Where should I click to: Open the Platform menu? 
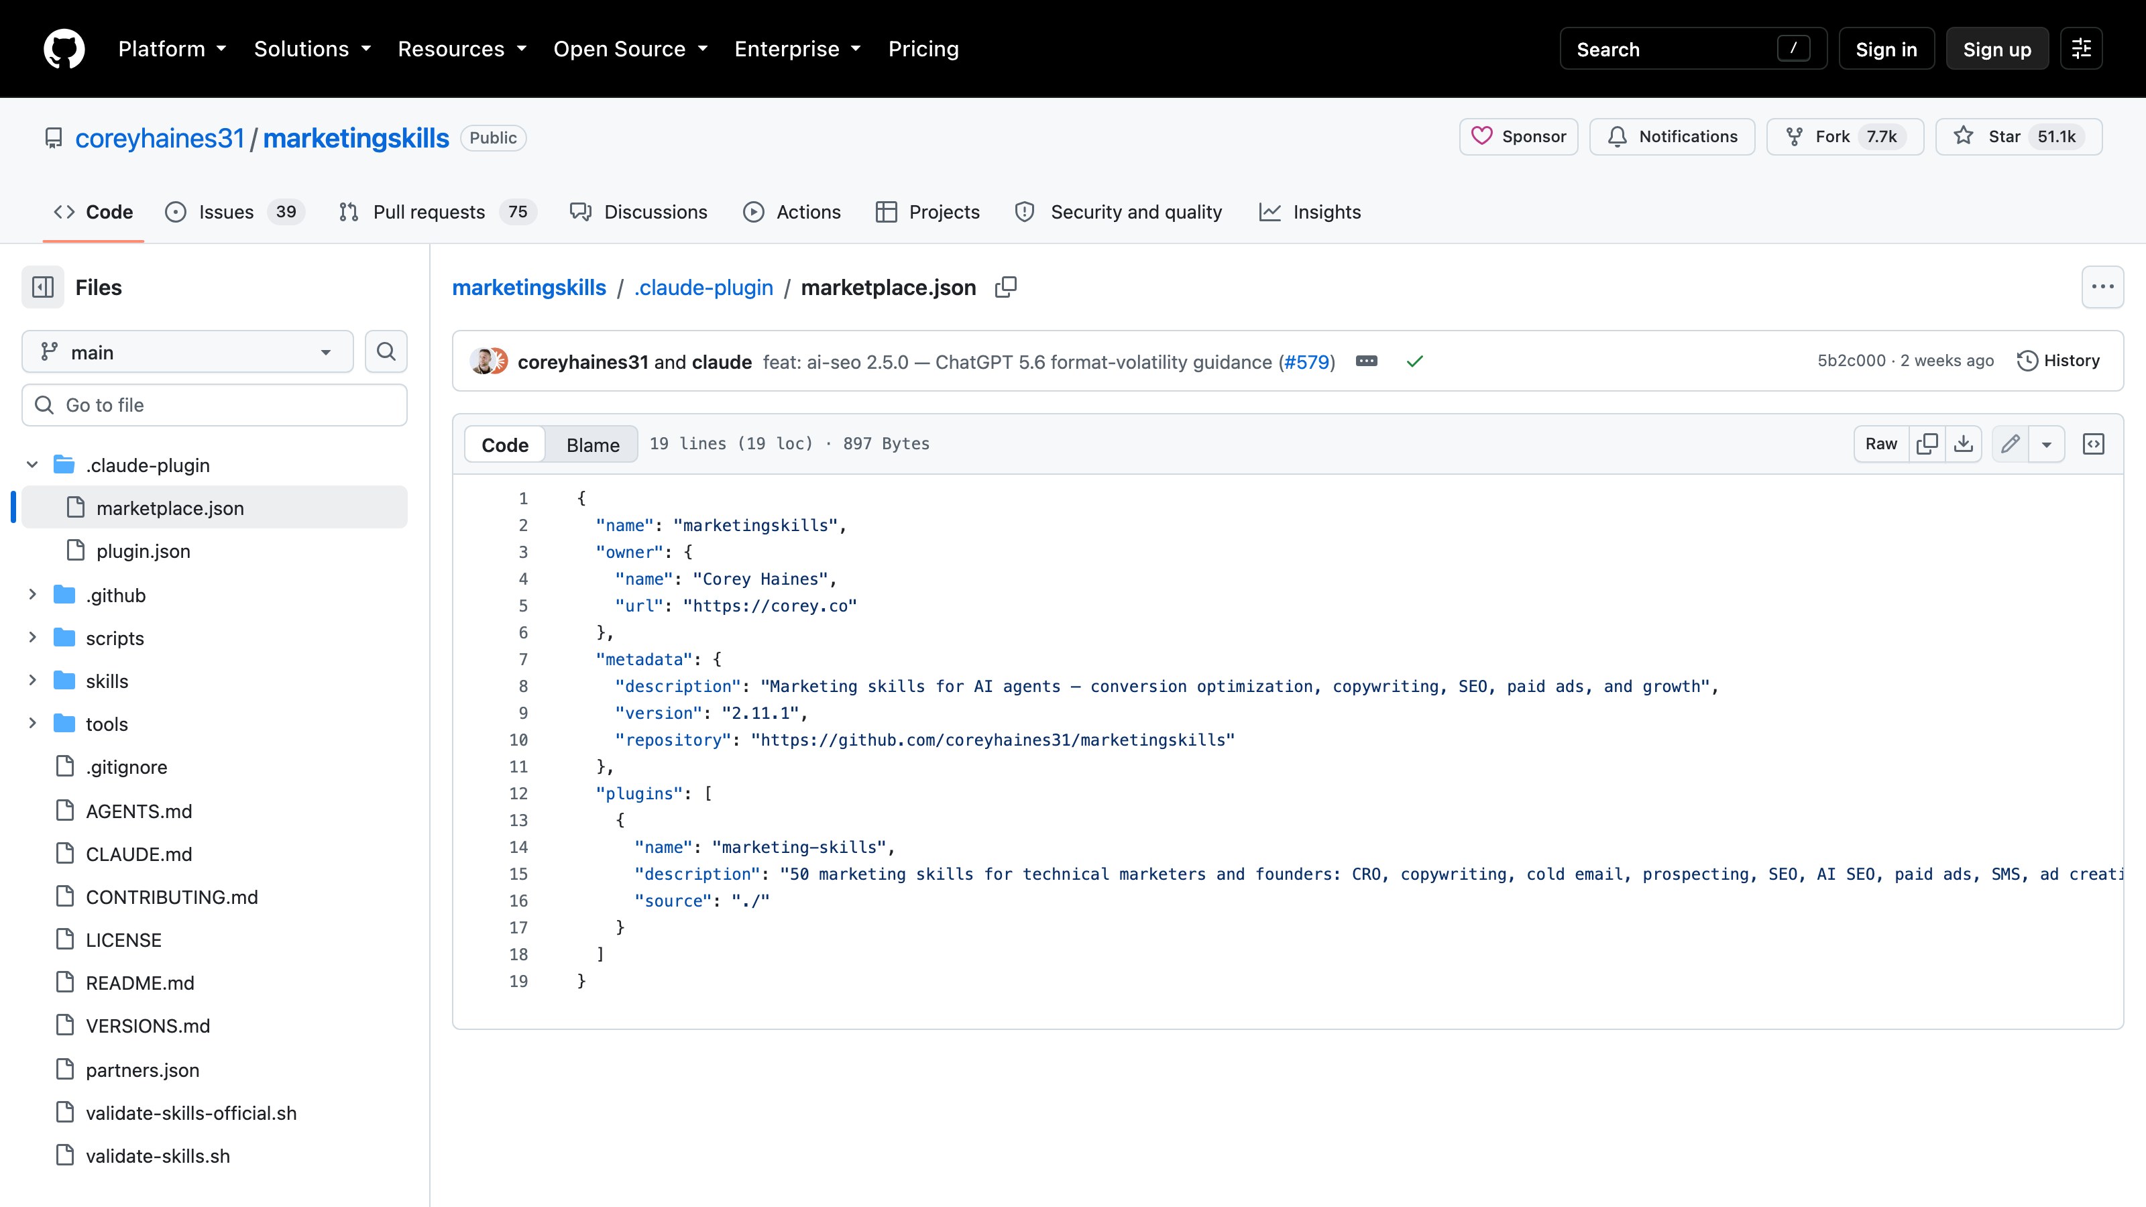(172, 49)
